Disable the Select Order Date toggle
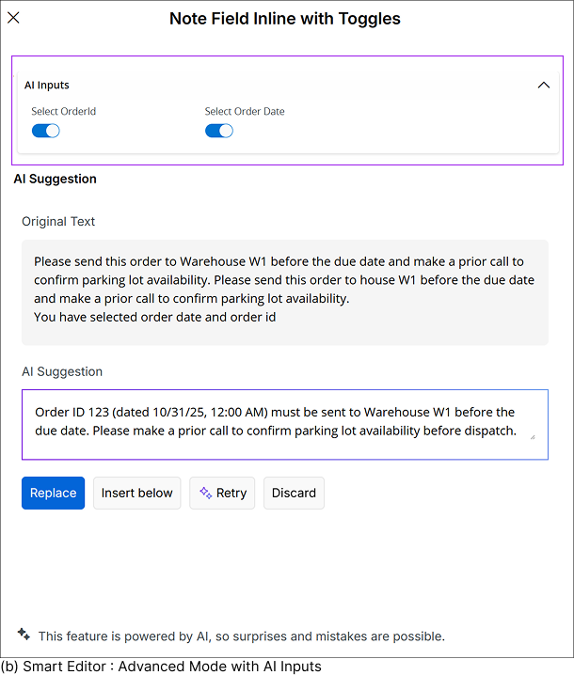The height and width of the screenshot is (675, 574). coord(218,131)
